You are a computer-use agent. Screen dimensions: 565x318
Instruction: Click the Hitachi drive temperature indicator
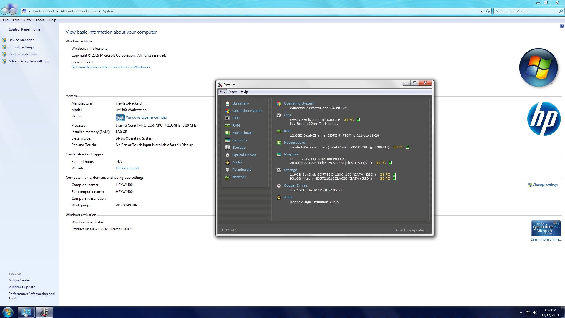coord(394,178)
